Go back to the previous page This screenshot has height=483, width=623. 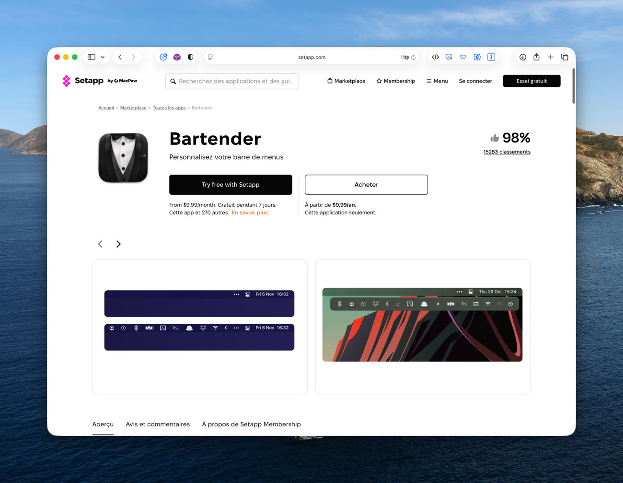pyautogui.click(x=120, y=57)
